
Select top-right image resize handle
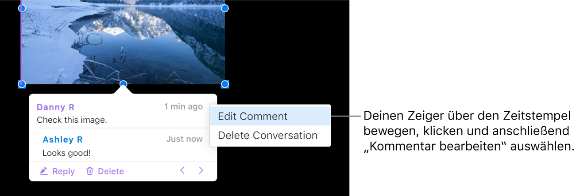point(225,8)
